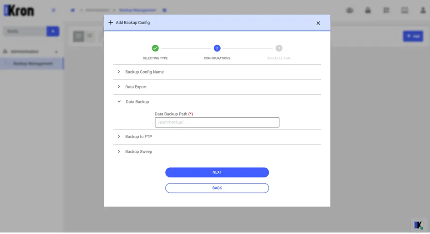Image resolution: width=430 pixels, height=234 pixels.
Task: Focus the Data Backup Path field
Action: [217, 122]
